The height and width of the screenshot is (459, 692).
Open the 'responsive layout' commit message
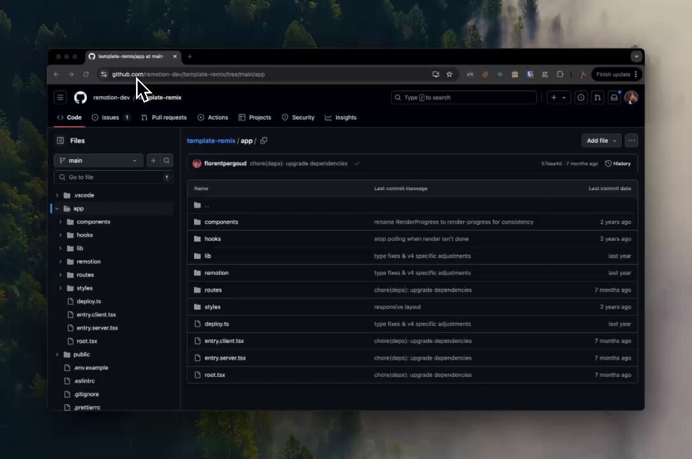click(x=397, y=307)
